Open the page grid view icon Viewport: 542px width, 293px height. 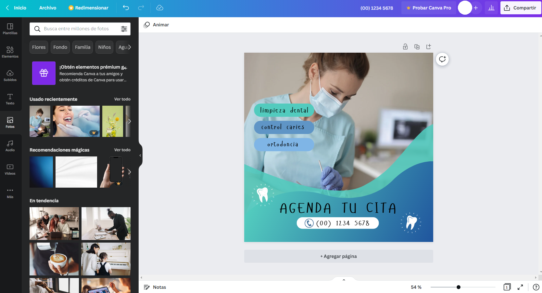coord(507,287)
